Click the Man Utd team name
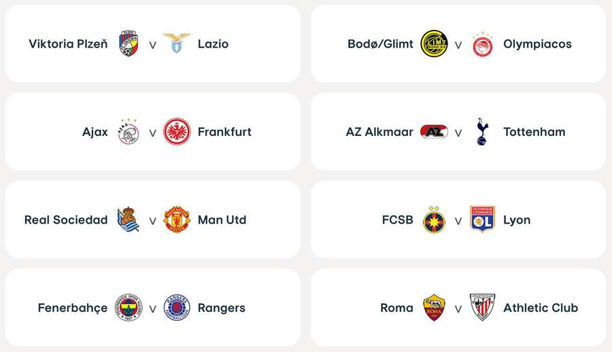The width and height of the screenshot is (612, 352). tap(222, 220)
